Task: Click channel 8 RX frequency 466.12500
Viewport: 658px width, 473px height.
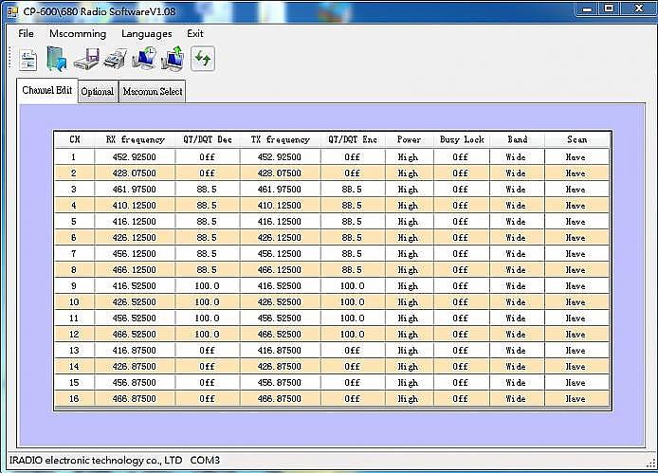Action: click(x=135, y=270)
